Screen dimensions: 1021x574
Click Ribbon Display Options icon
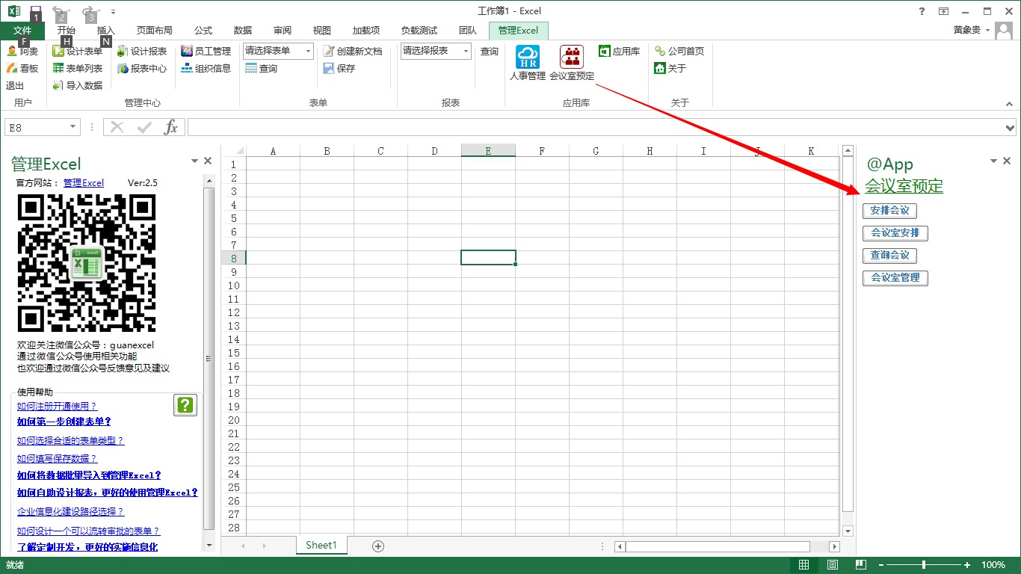pos(944,11)
